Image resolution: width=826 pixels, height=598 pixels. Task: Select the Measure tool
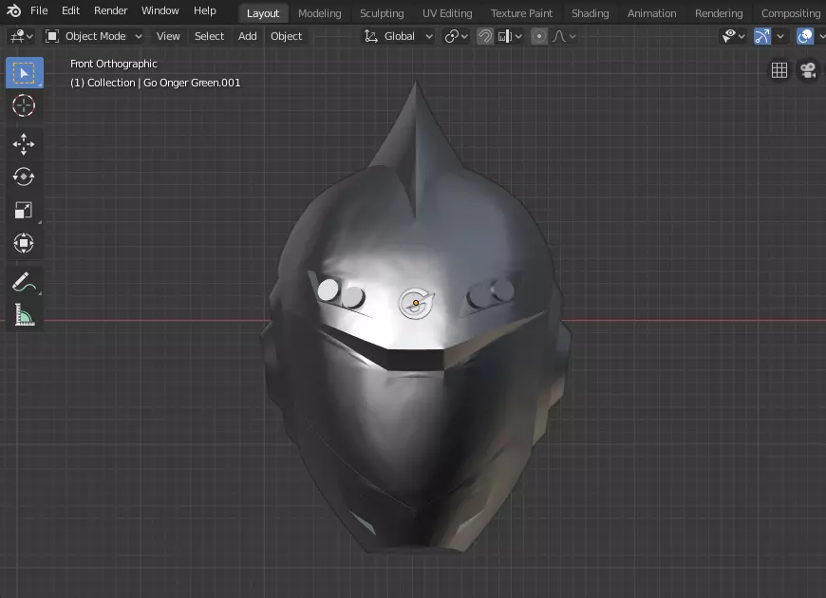24,315
